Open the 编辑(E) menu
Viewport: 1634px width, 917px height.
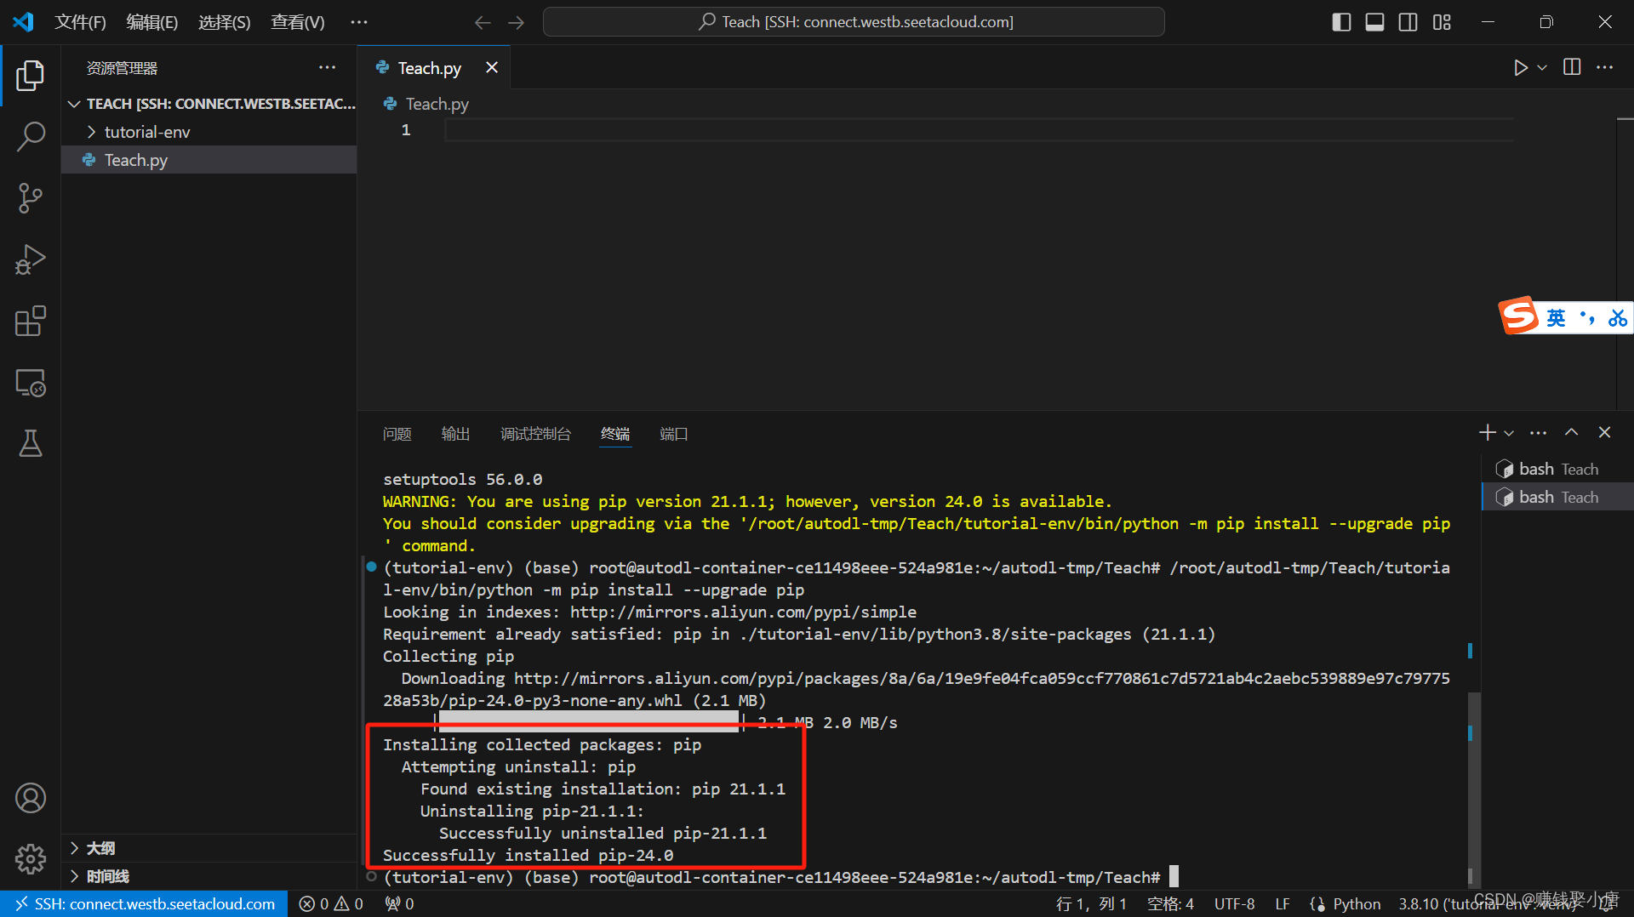tap(152, 22)
